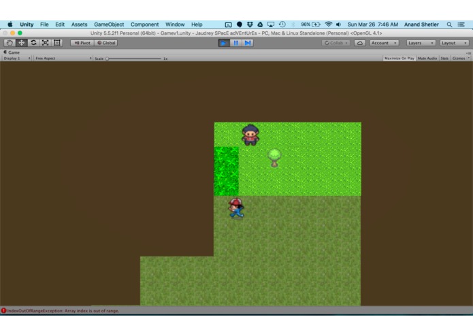Open the Component menu

[x=144, y=24]
